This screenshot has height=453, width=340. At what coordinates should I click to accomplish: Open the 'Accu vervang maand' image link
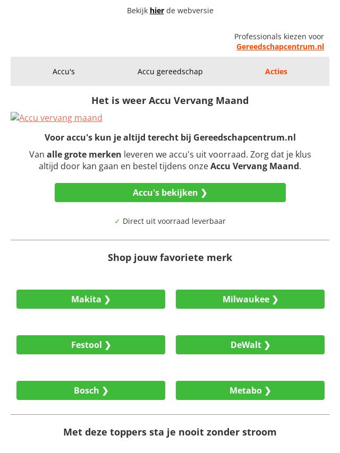point(61,118)
